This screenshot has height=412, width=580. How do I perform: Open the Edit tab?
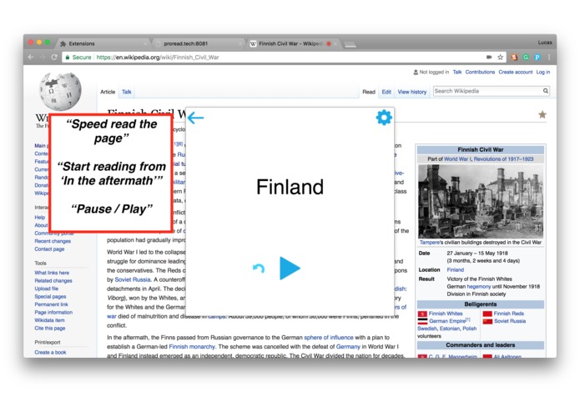(386, 92)
